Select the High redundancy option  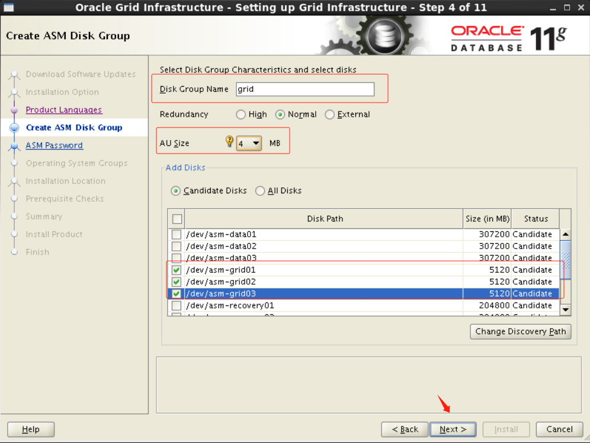point(241,114)
